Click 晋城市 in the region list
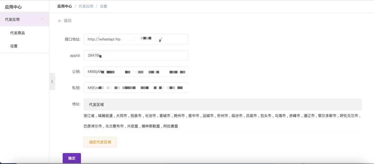 point(165,116)
